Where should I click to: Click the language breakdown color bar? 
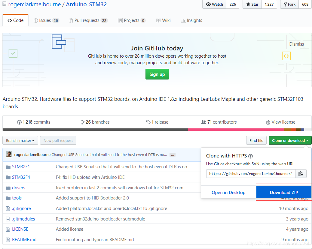(x=157, y=130)
